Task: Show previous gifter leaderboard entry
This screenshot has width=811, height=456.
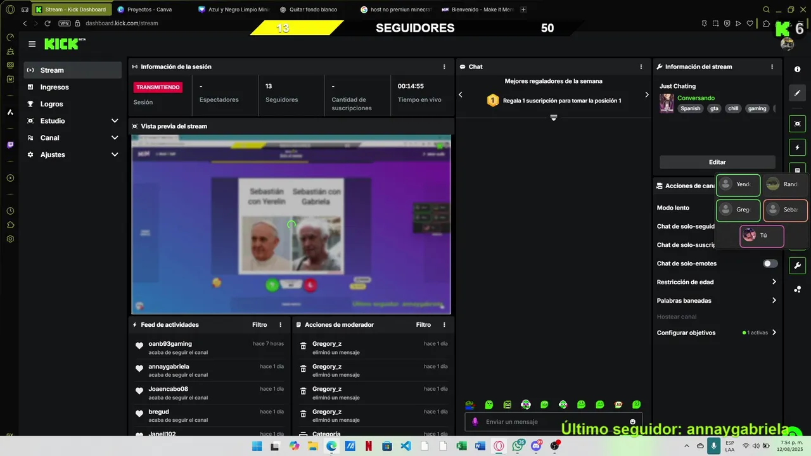Action: [461, 94]
